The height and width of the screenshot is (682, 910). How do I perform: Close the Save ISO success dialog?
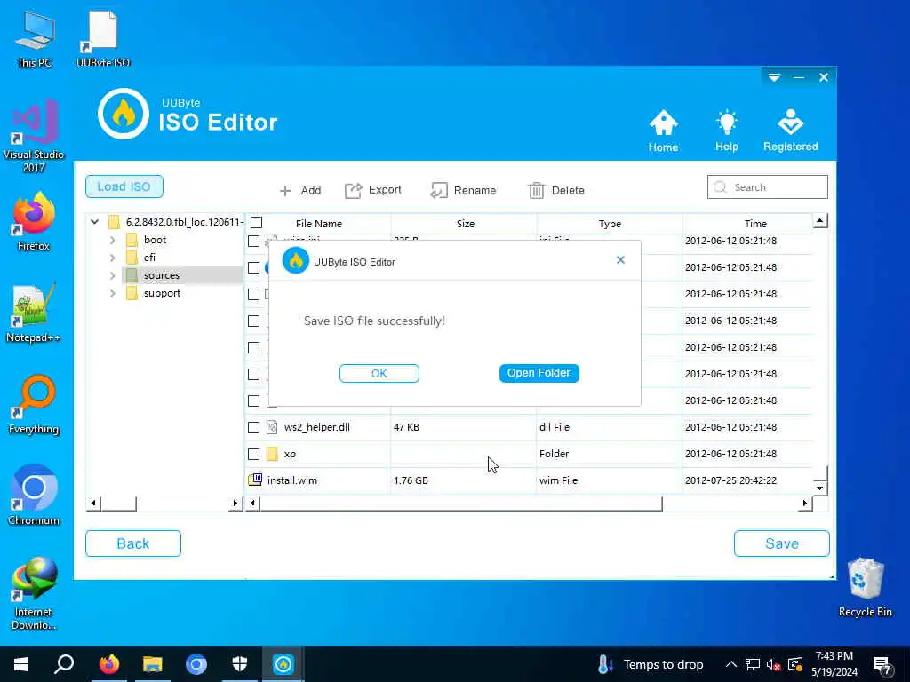620,260
